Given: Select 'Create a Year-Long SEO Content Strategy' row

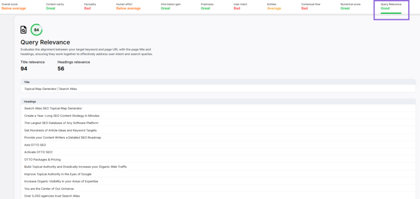Looking at the screenshot, I should point(218,116).
